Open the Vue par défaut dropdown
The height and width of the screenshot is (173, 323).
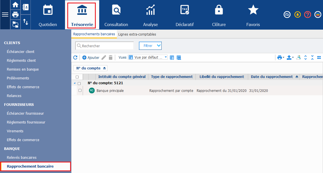point(147,57)
